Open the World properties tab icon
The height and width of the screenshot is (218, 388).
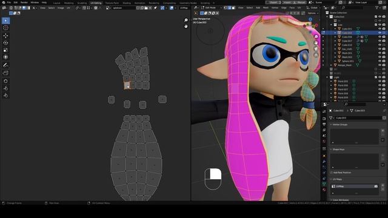click(x=324, y=141)
